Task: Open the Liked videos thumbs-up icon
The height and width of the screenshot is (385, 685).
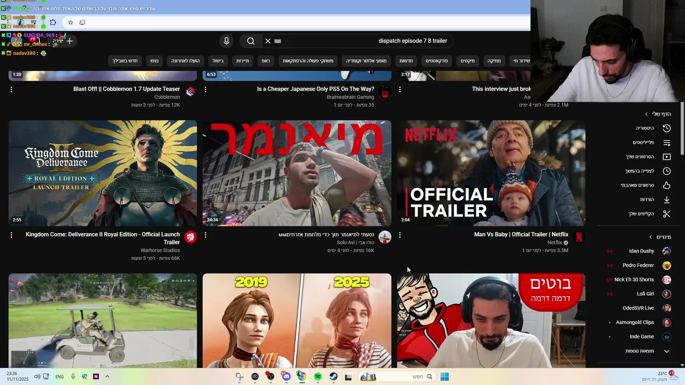Action: tap(667, 186)
